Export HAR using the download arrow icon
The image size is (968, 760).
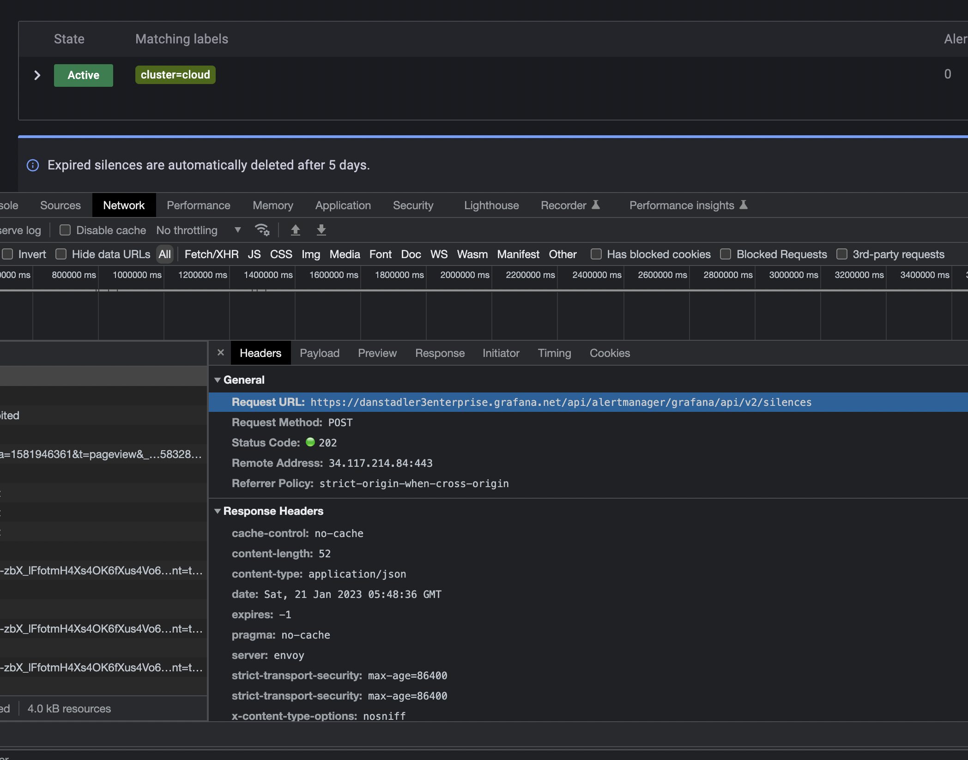(321, 230)
